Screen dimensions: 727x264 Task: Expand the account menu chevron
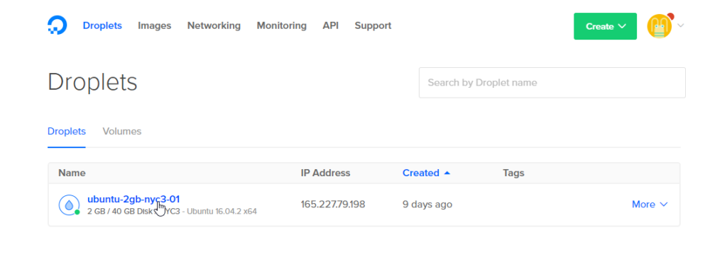click(x=681, y=26)
